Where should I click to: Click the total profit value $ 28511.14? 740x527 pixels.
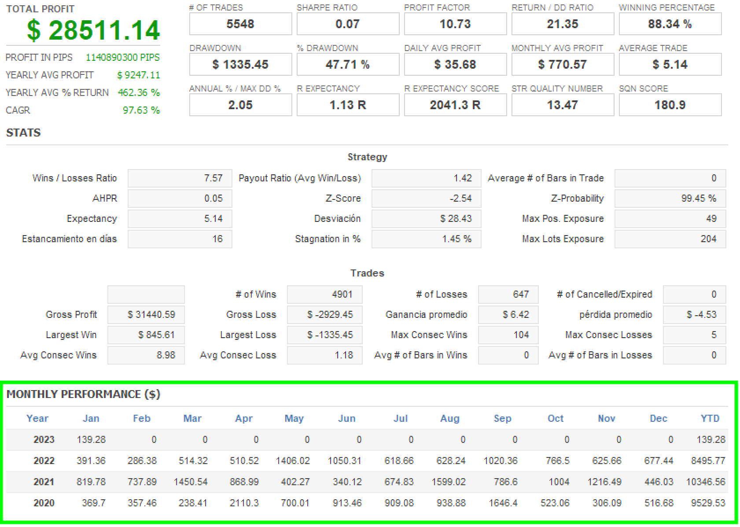point(93,30)
